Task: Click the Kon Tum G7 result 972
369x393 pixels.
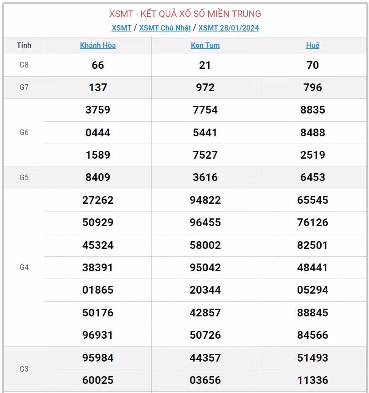Action: [x=205, y=88]
